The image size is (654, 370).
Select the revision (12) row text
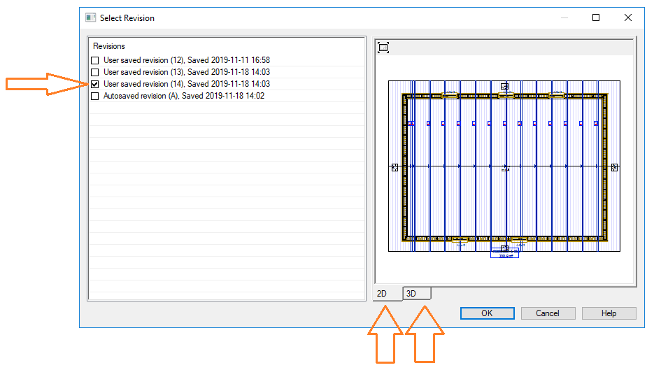186,61
